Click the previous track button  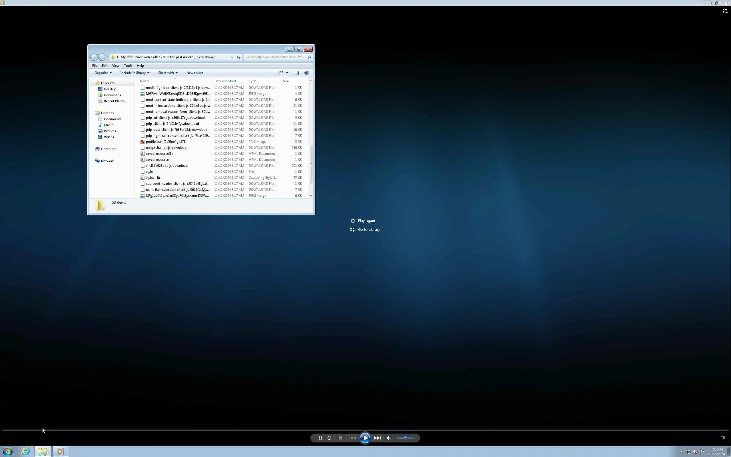[353, 438]
